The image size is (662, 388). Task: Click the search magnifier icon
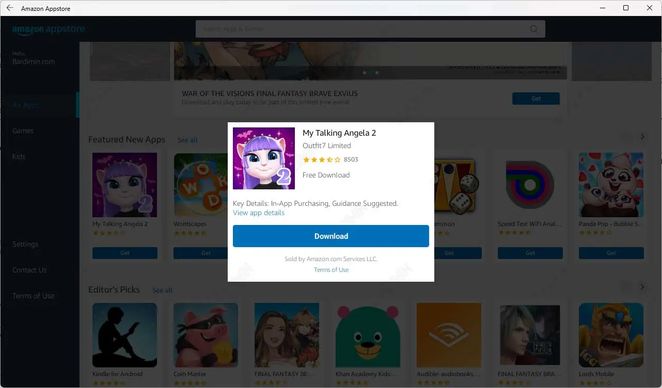pyautogui.click(x=533, y=29)
